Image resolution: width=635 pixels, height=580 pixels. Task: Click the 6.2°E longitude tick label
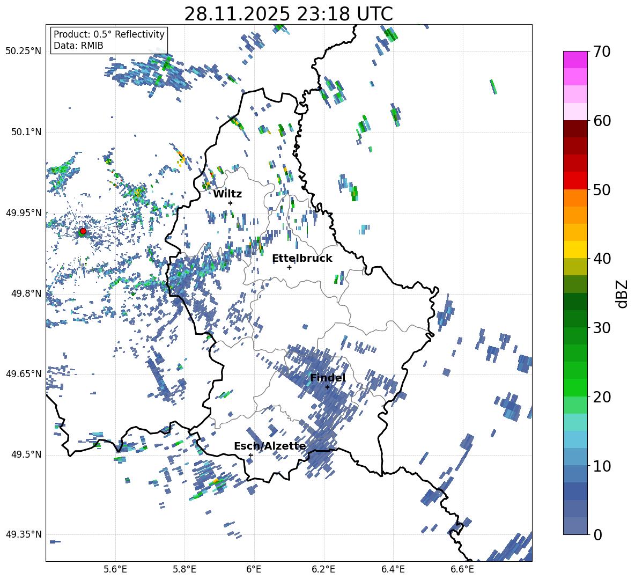tap(323, 569)
